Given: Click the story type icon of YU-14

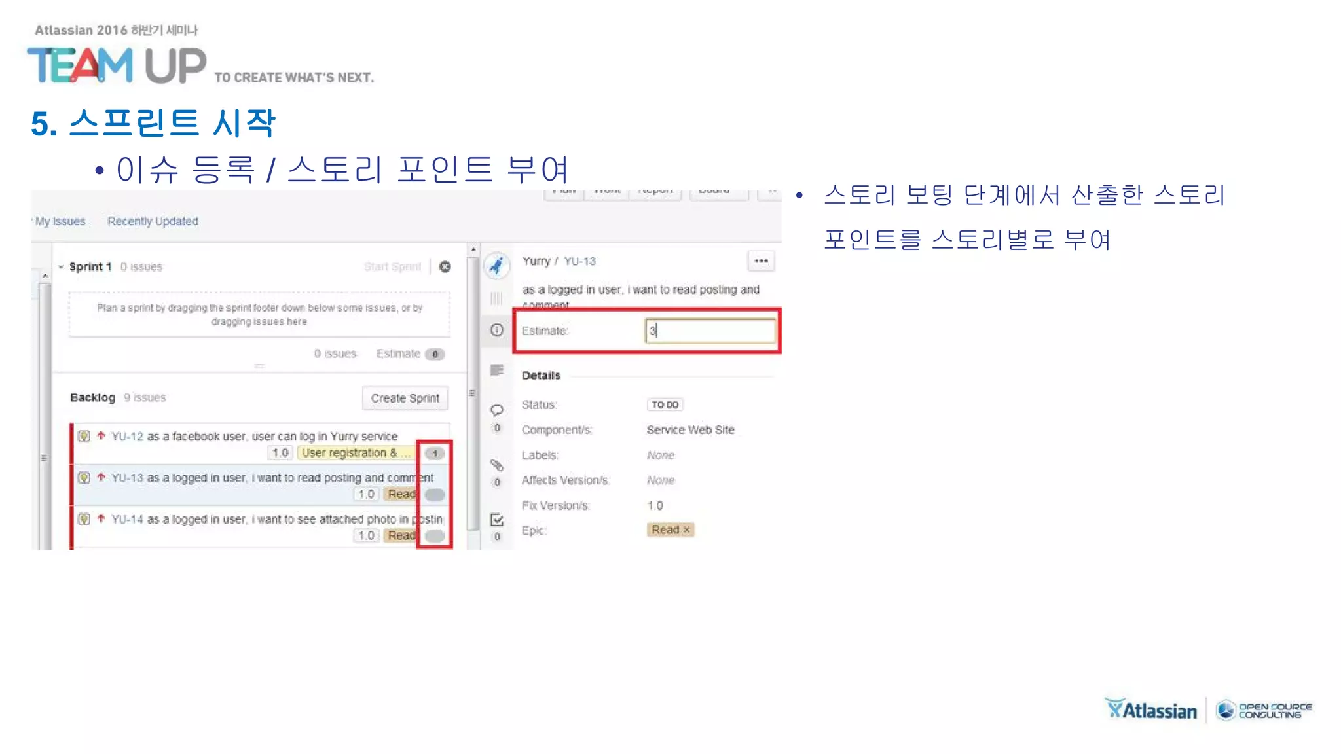Looking at the screenshot, I should pyautogui.click(x=84, y=519).
